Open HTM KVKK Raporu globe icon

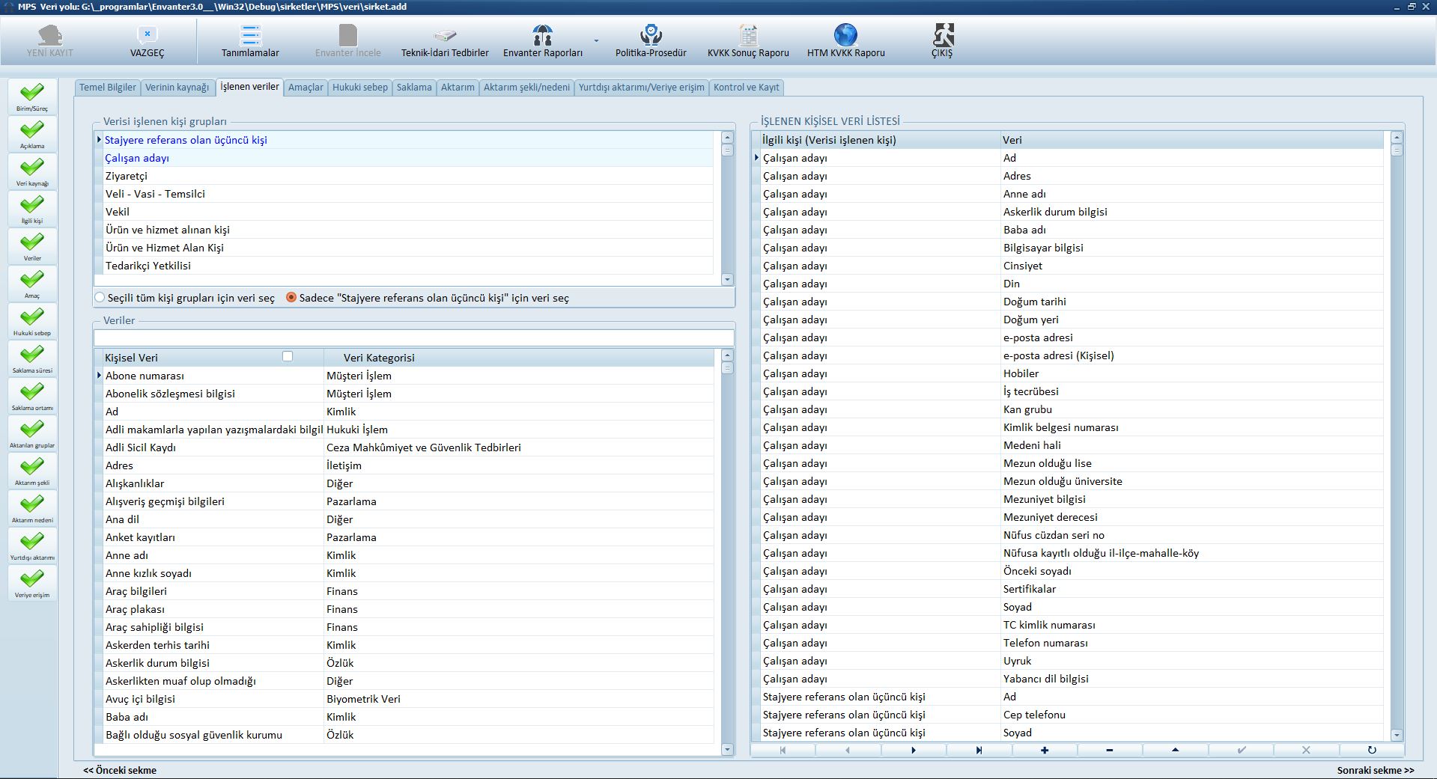click(x=845, y=34)
